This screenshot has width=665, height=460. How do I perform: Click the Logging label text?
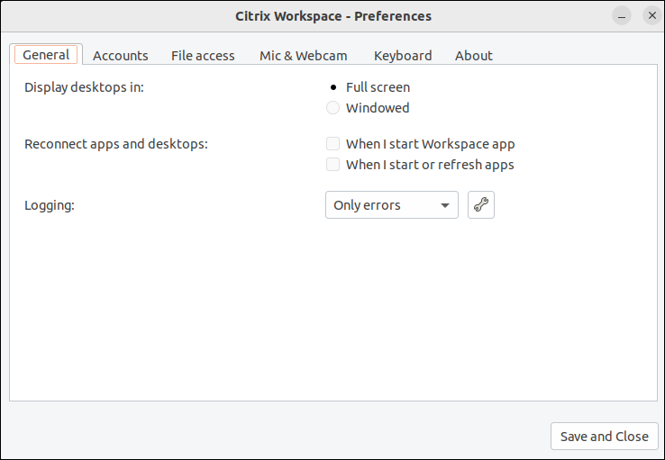(x=50, y=205)
